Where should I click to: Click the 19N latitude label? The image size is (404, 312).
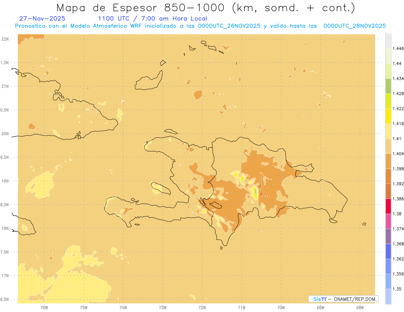pos(6,181)
